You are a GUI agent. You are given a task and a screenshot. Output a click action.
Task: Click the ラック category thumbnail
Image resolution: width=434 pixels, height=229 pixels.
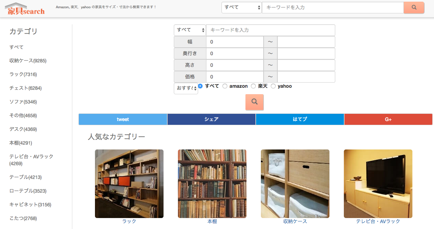click(129, 183)
